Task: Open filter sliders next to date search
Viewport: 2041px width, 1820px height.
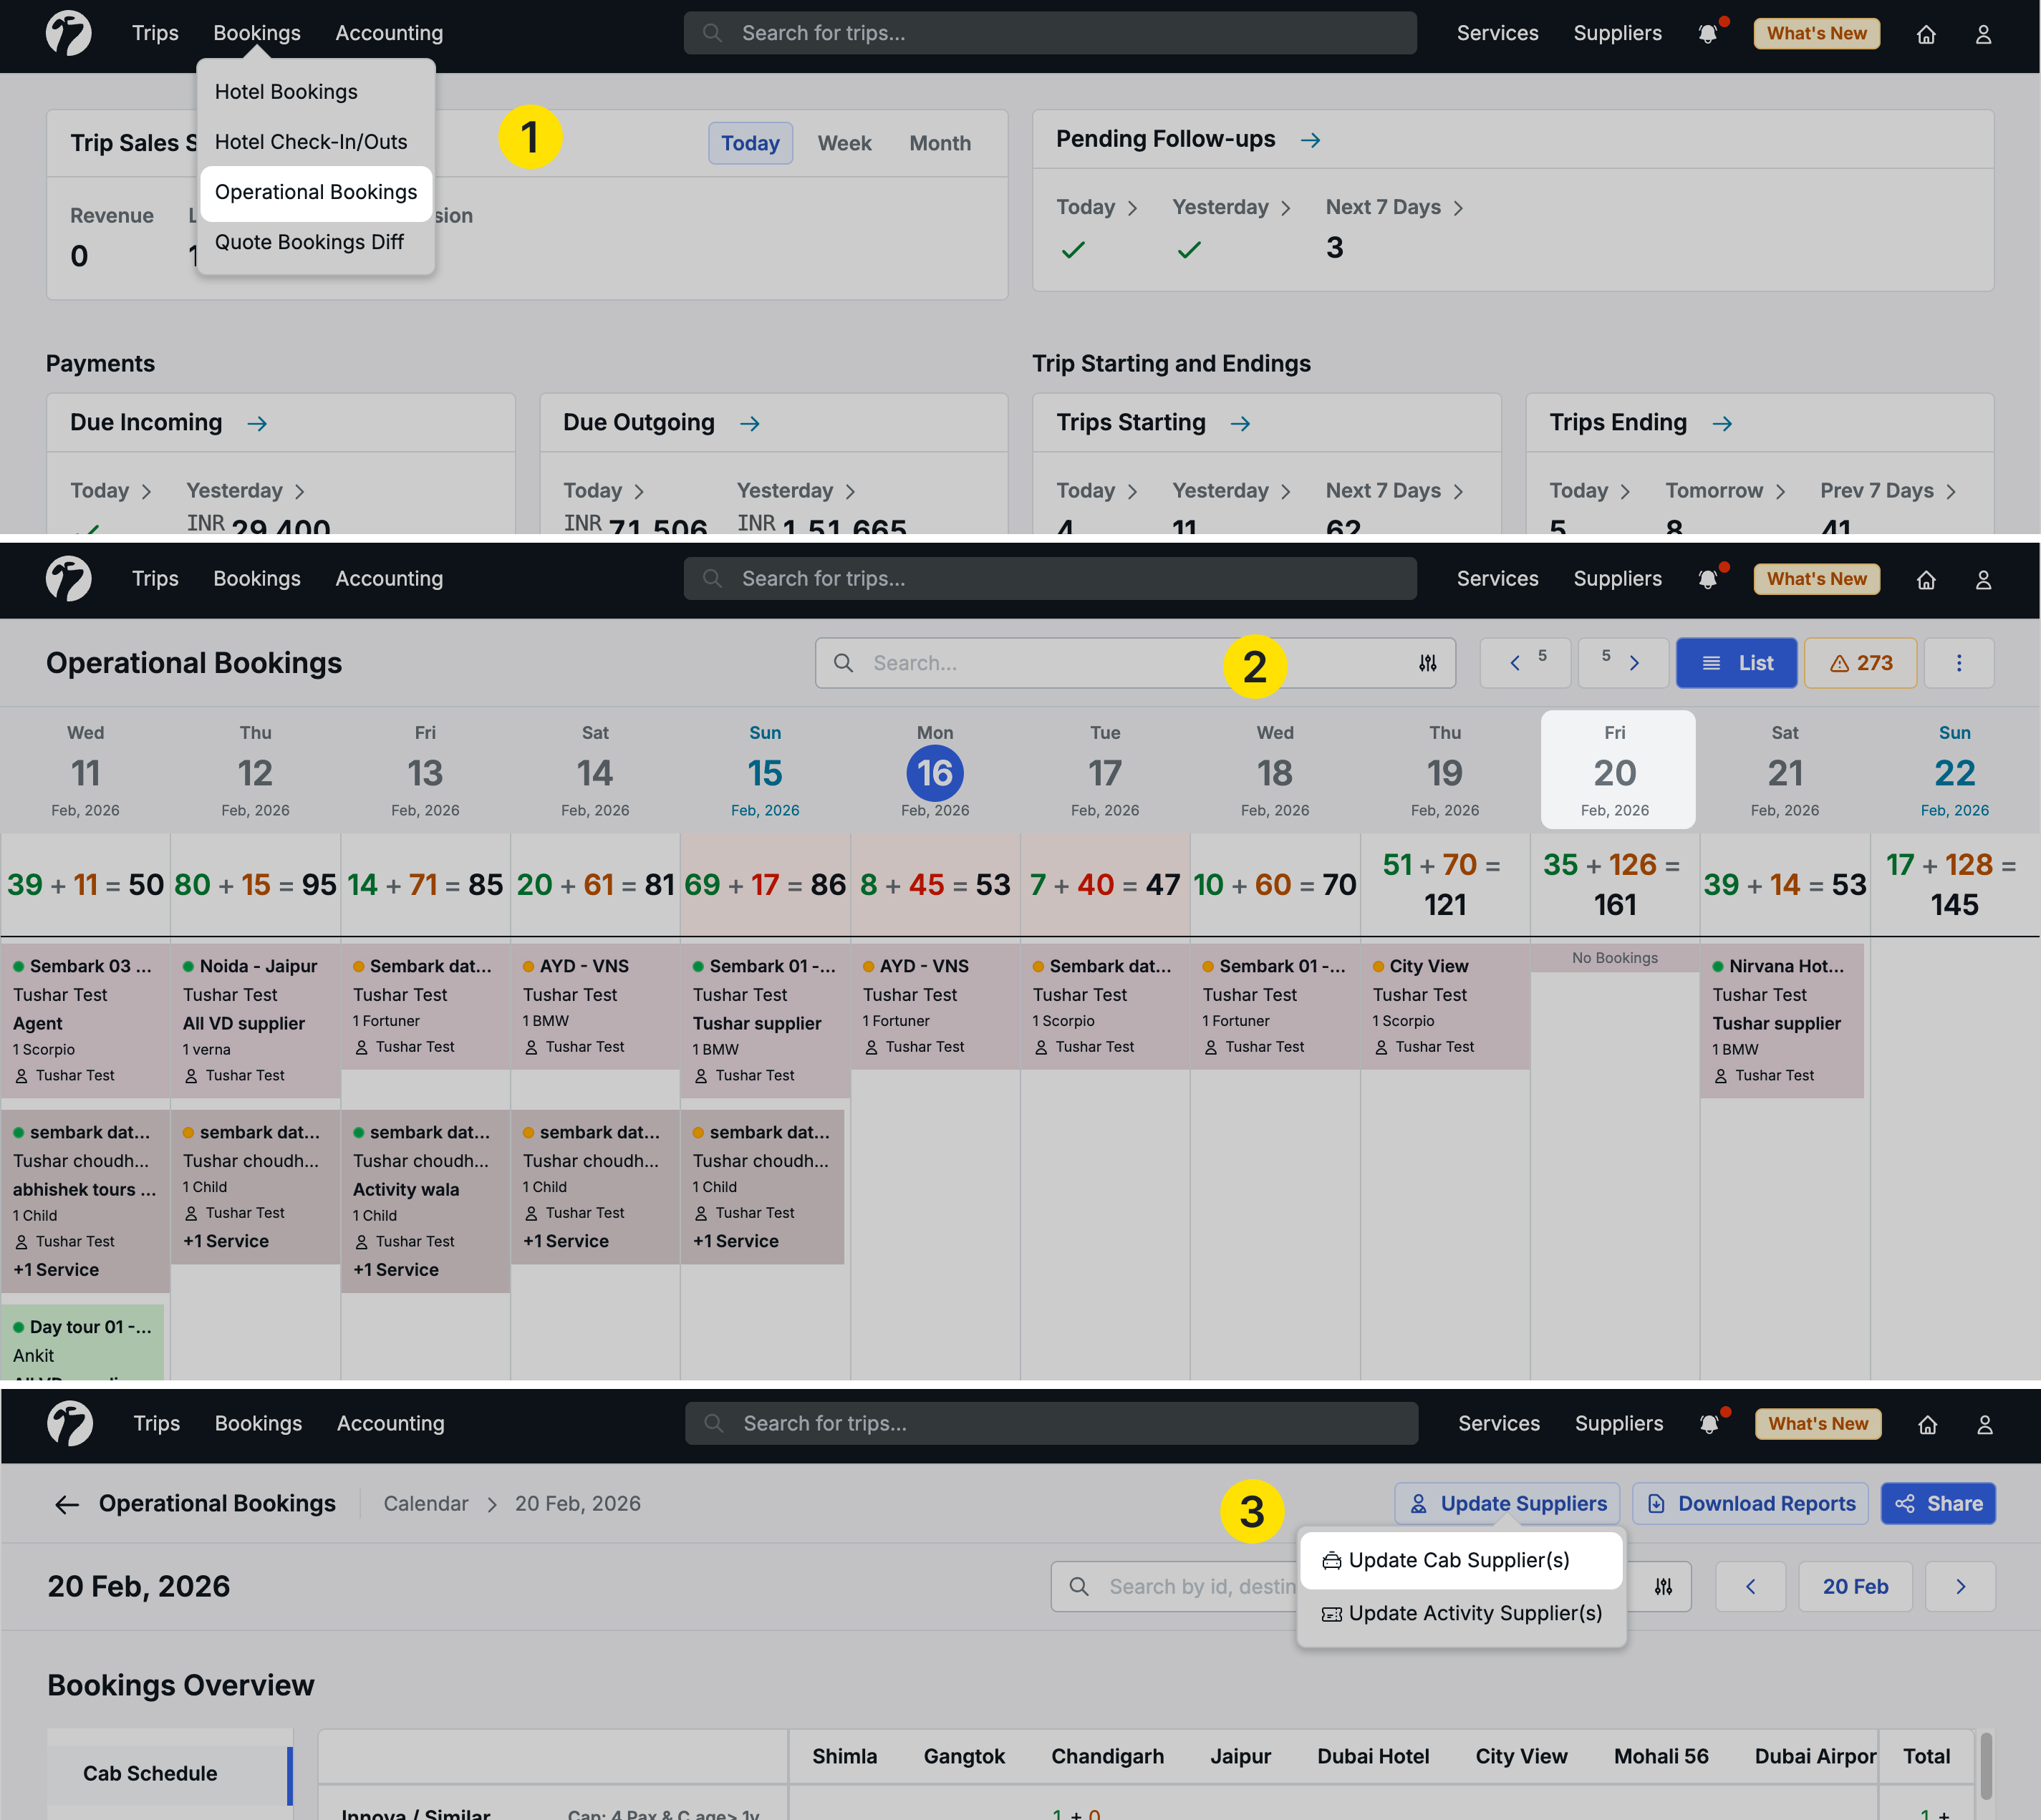Action: 1662,1587
